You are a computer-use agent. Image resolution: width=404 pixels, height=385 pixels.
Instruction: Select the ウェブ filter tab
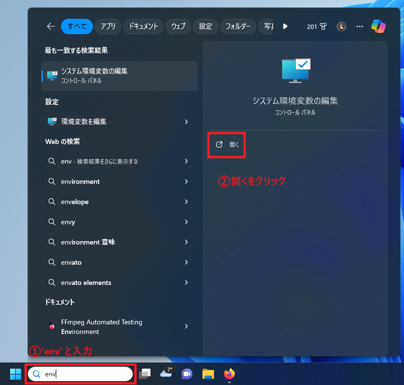point(178,26)
